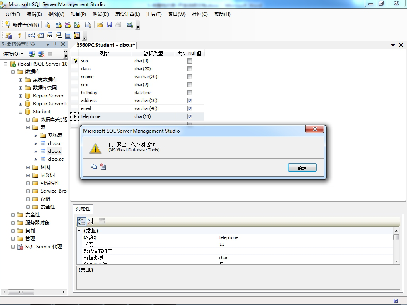407x305 pixels.
Task: Expand the ReportServer database node
Action: tap(21, 96)
